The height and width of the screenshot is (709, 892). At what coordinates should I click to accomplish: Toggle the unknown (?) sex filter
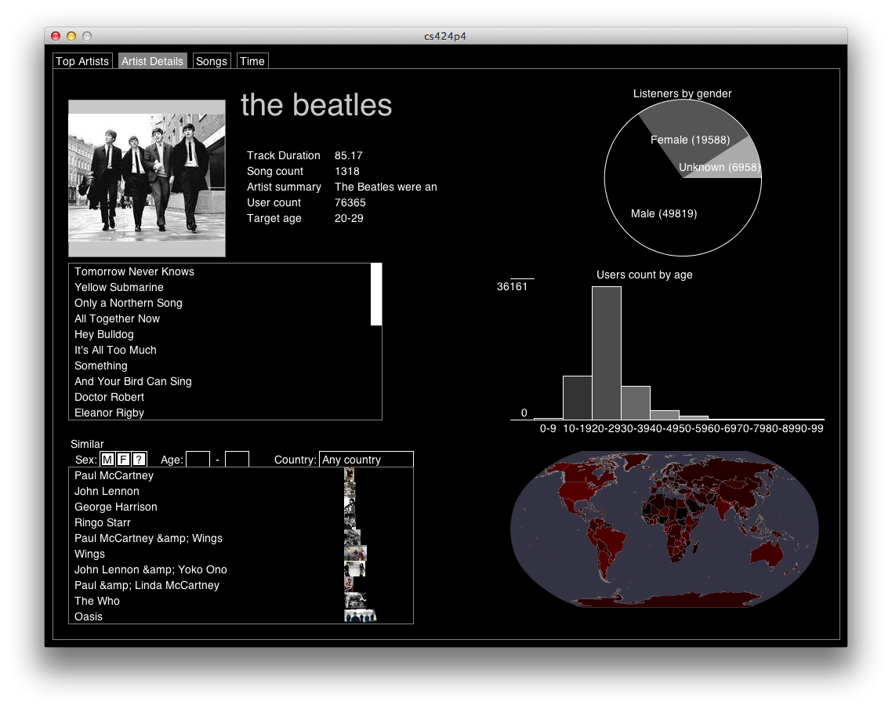coord(139,459)
